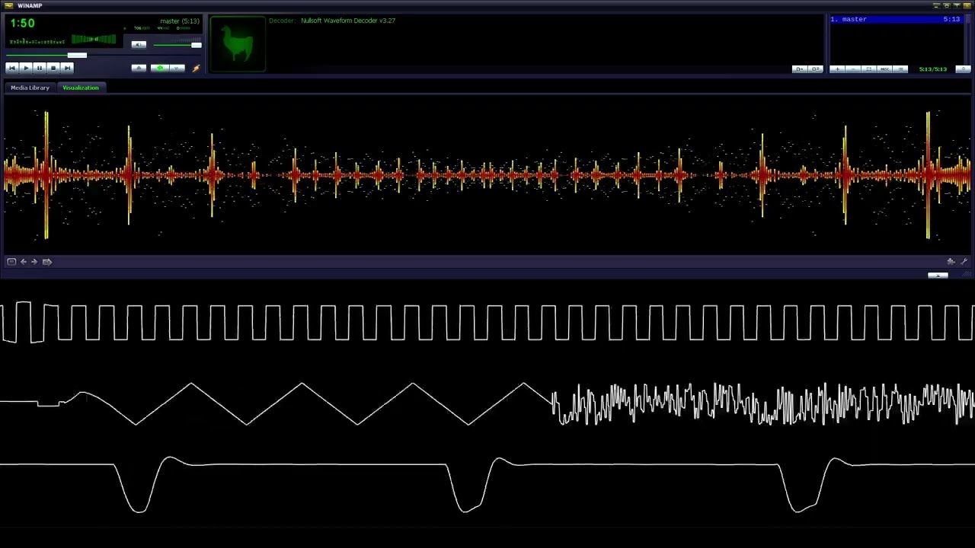975x548 pixels.
Task: Open the Winamp main menu icon in title bar
Action: 9,5
